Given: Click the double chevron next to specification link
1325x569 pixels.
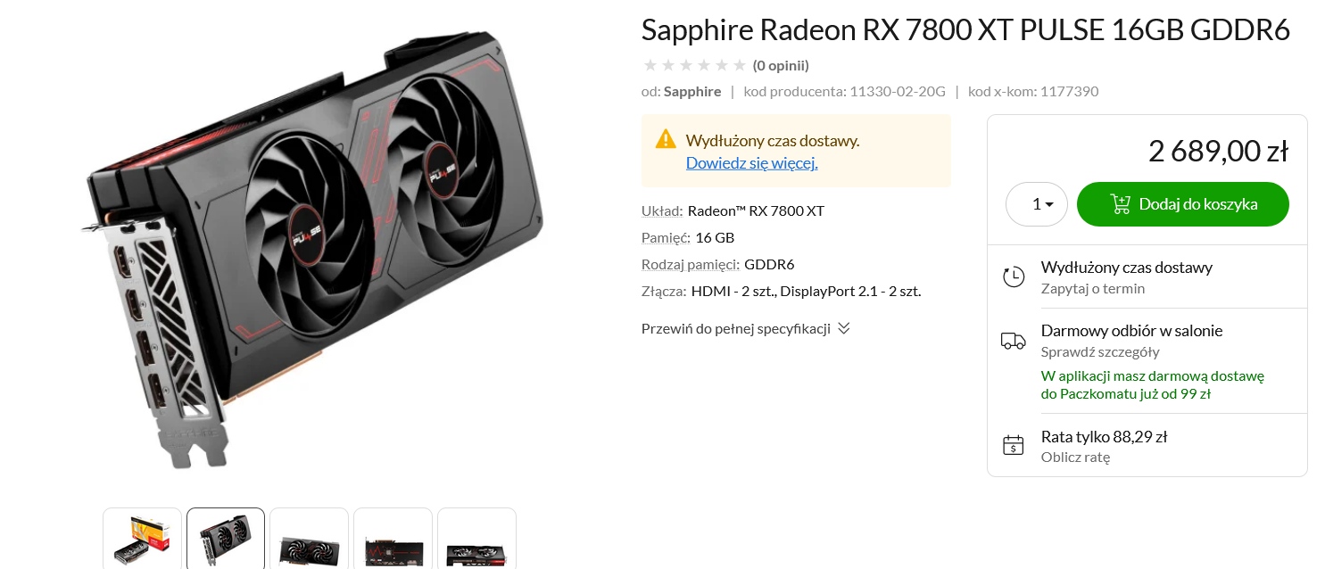Looking at the screenshot, I should pyautogui.click(x=844, y=328).
